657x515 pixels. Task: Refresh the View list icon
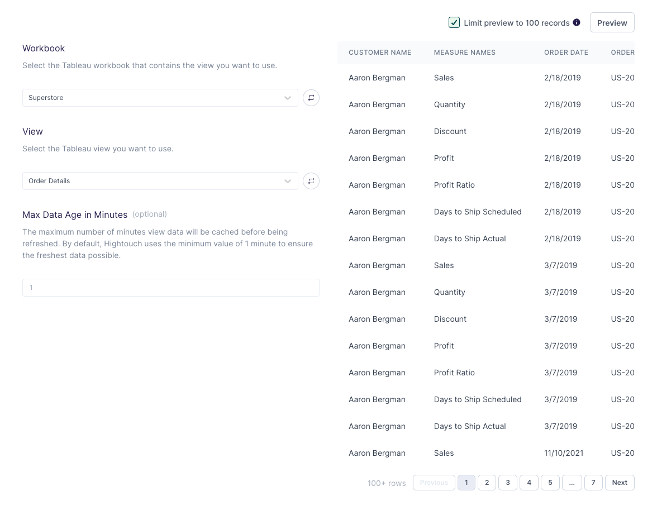point(311,181)
